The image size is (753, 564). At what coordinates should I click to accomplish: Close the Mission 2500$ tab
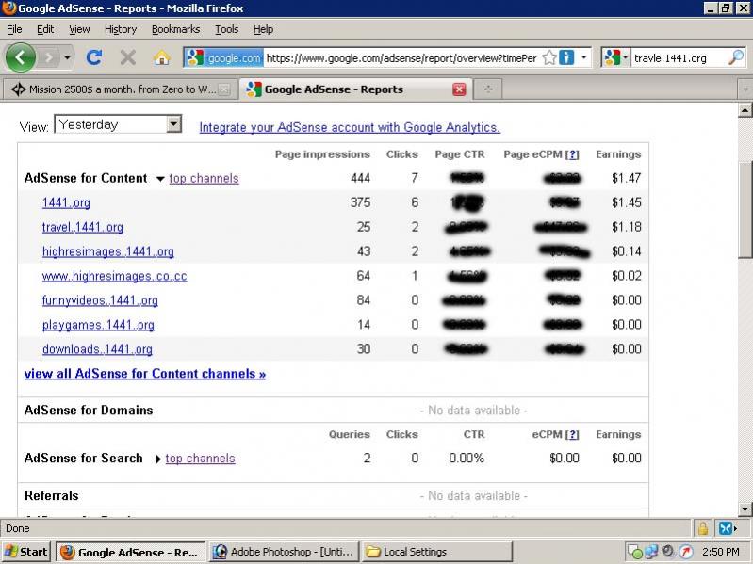tap(223, 89)
